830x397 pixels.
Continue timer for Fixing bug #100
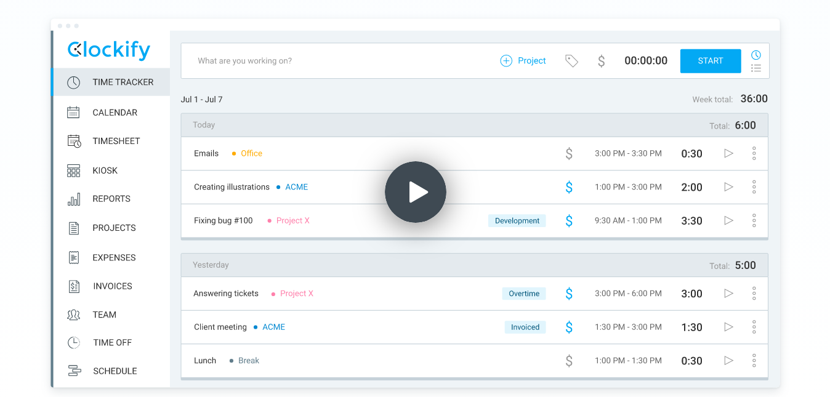pyautogui.click(x=729, y=220)
